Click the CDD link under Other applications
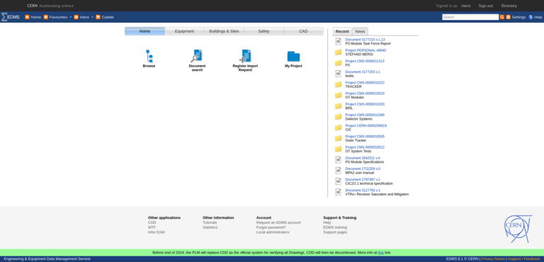 [152, 222]
